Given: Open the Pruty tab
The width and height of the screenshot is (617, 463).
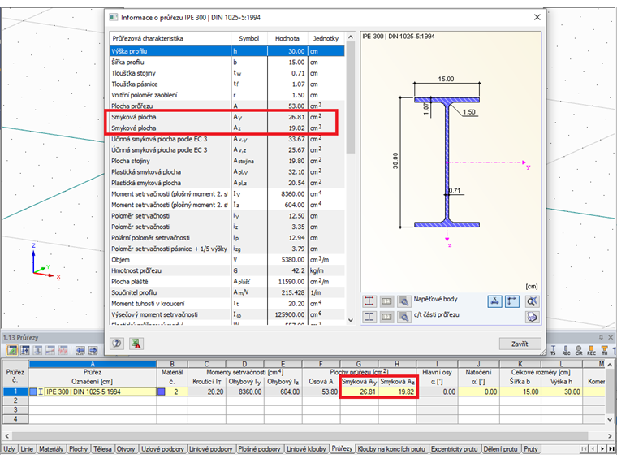Looking at the screenshot, I should tap(530, 449).
